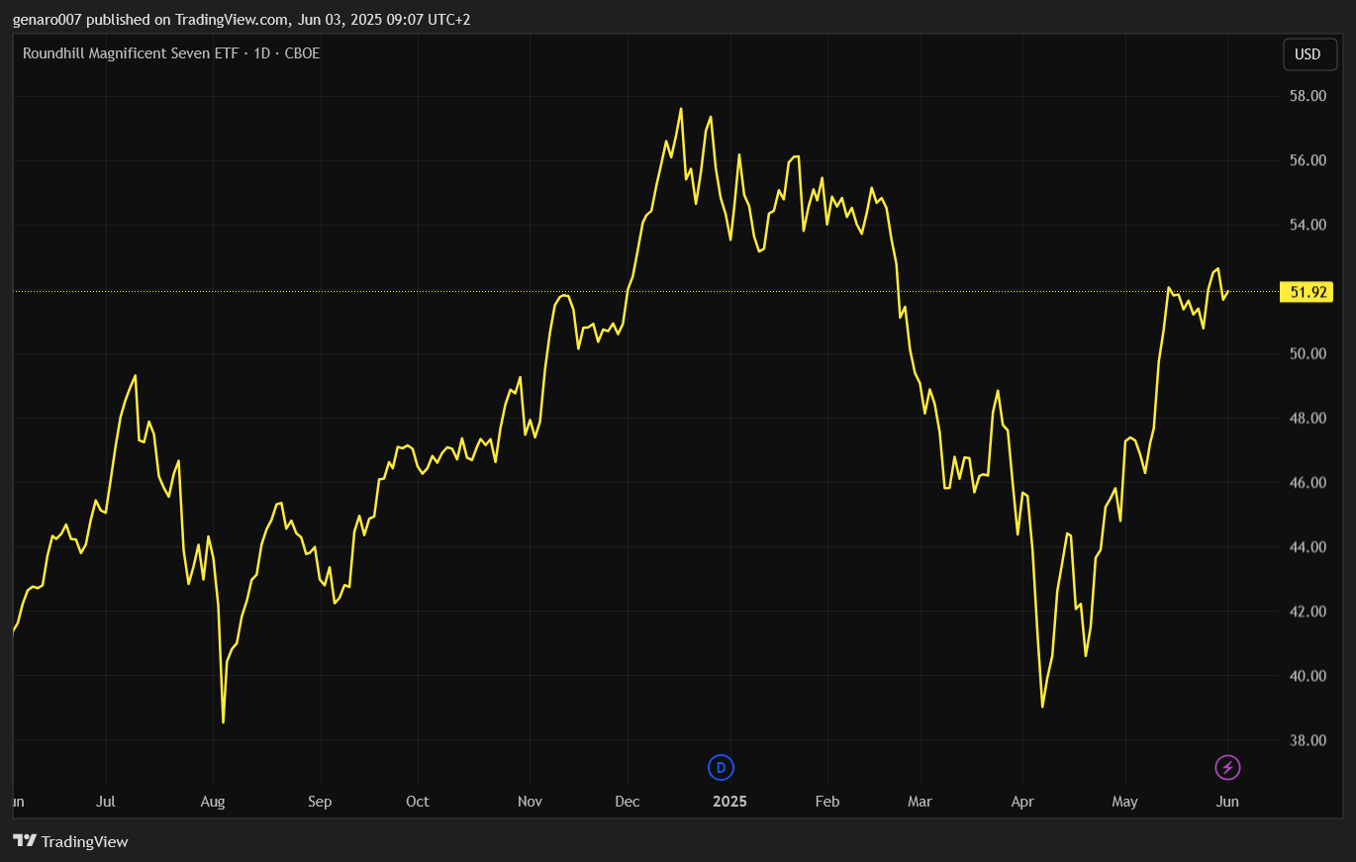Click the CBOE exchange label
This screenshot has height=862, width=1356.
(302, 53)
